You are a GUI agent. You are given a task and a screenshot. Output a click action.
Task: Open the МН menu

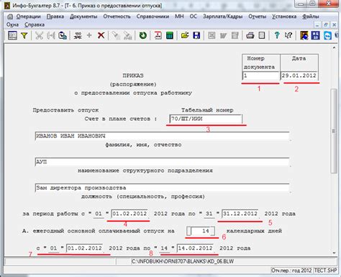[179, 17]
